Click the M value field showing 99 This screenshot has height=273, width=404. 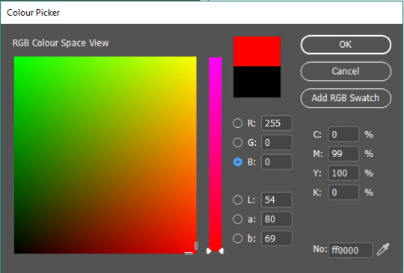coord(343,154)
